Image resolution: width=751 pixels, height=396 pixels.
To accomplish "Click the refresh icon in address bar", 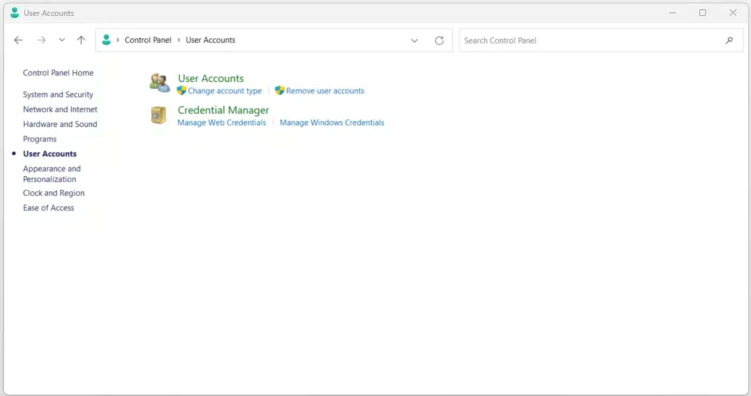I will click(x=439, y=40).
